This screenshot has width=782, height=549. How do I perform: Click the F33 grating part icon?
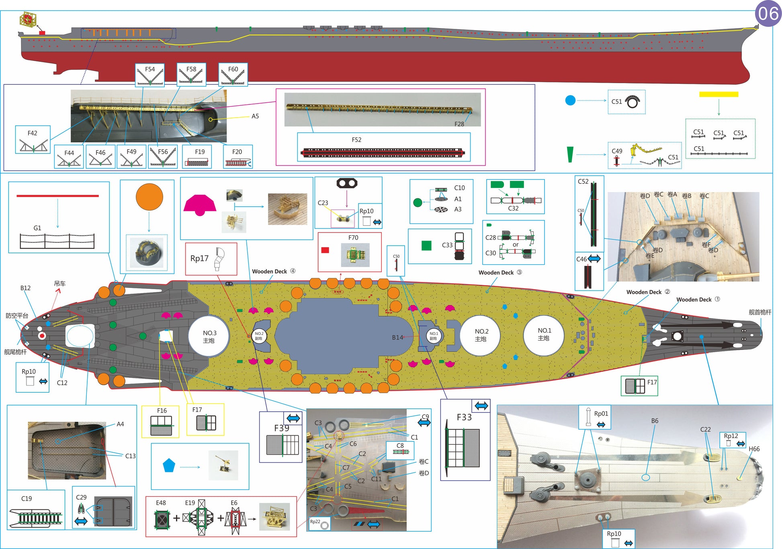[463, 447]
